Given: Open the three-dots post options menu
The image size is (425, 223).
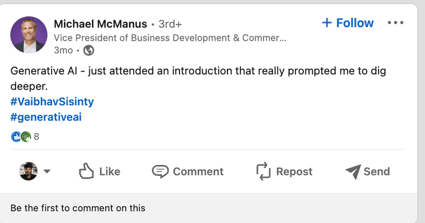Looking at the screenshot, I should tap(396, 23).
